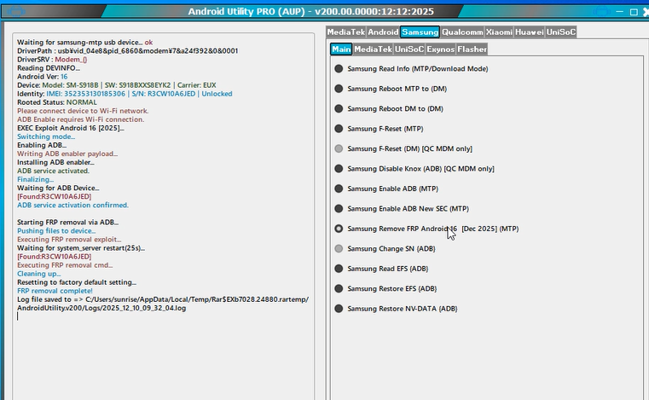649x400 pixels.
Task: Click 'Starting FRP removal via ADB' line
Action: point(68,223)
